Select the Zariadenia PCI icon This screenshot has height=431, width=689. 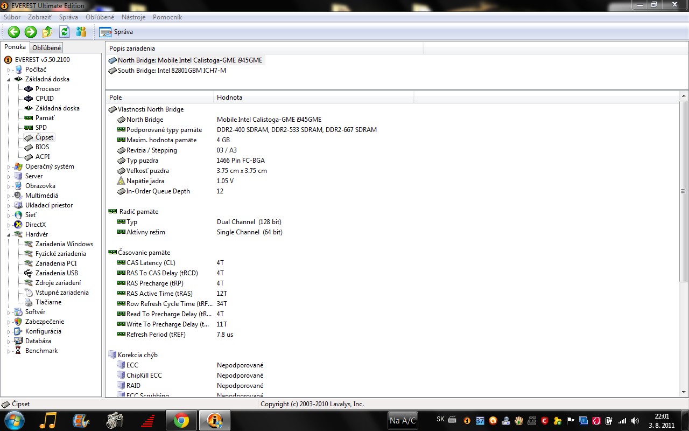tap(29, 263)
